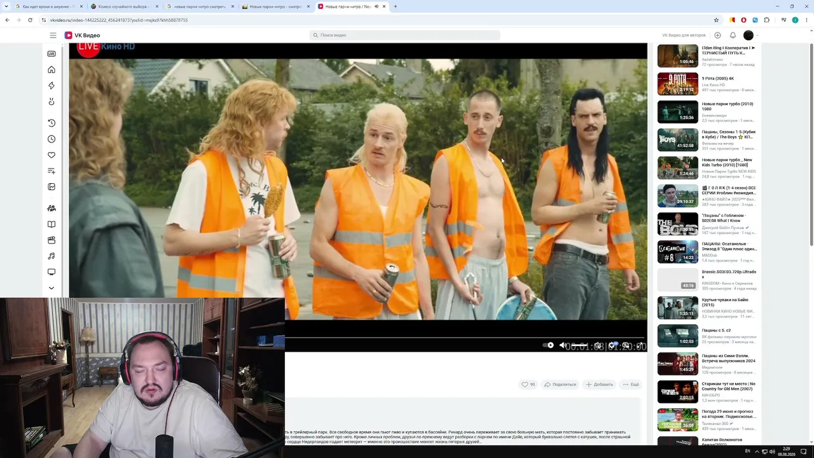Open the "Новые парни турбо (2010) 1080" thumbnail
This screenshot has height=458, width=814.
point(677,112)
